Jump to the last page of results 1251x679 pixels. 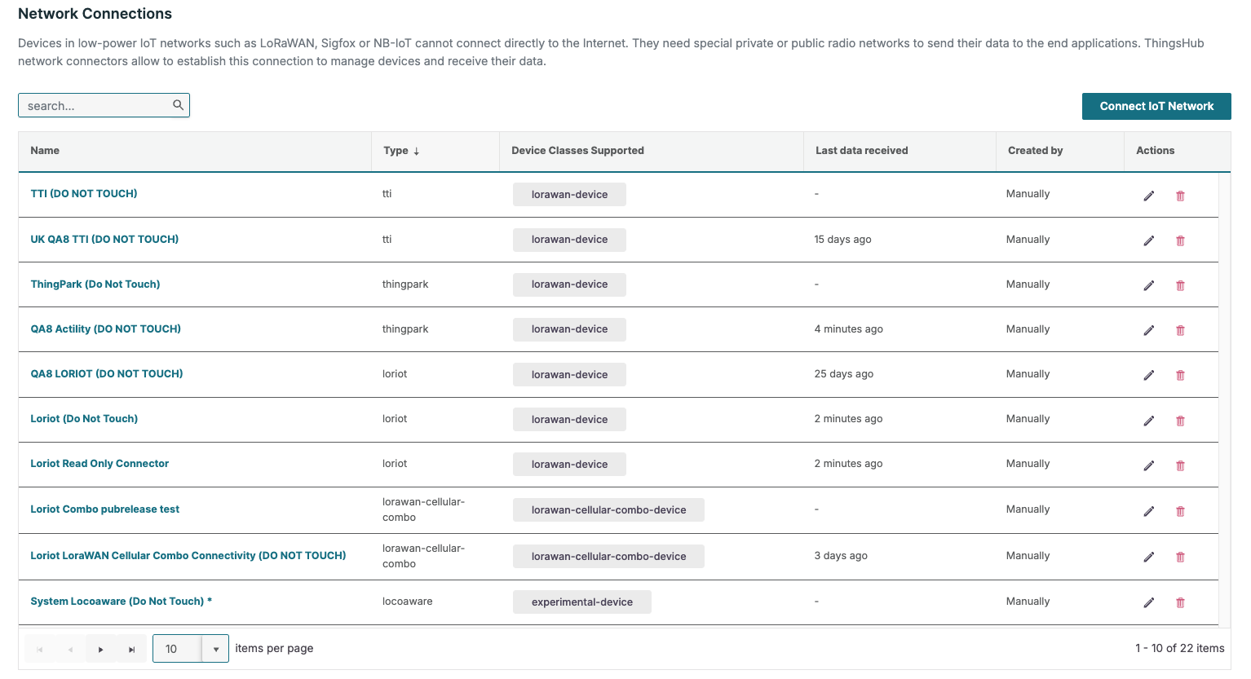point(131,650)
